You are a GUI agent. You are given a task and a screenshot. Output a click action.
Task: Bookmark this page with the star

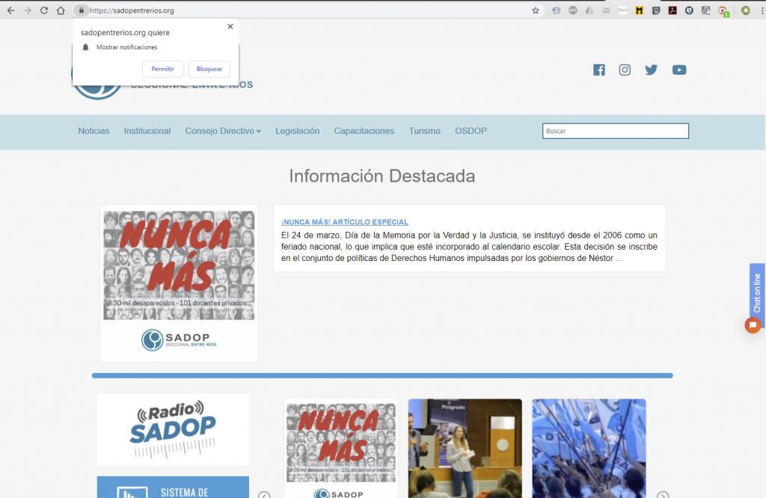[x=536, y=10]
